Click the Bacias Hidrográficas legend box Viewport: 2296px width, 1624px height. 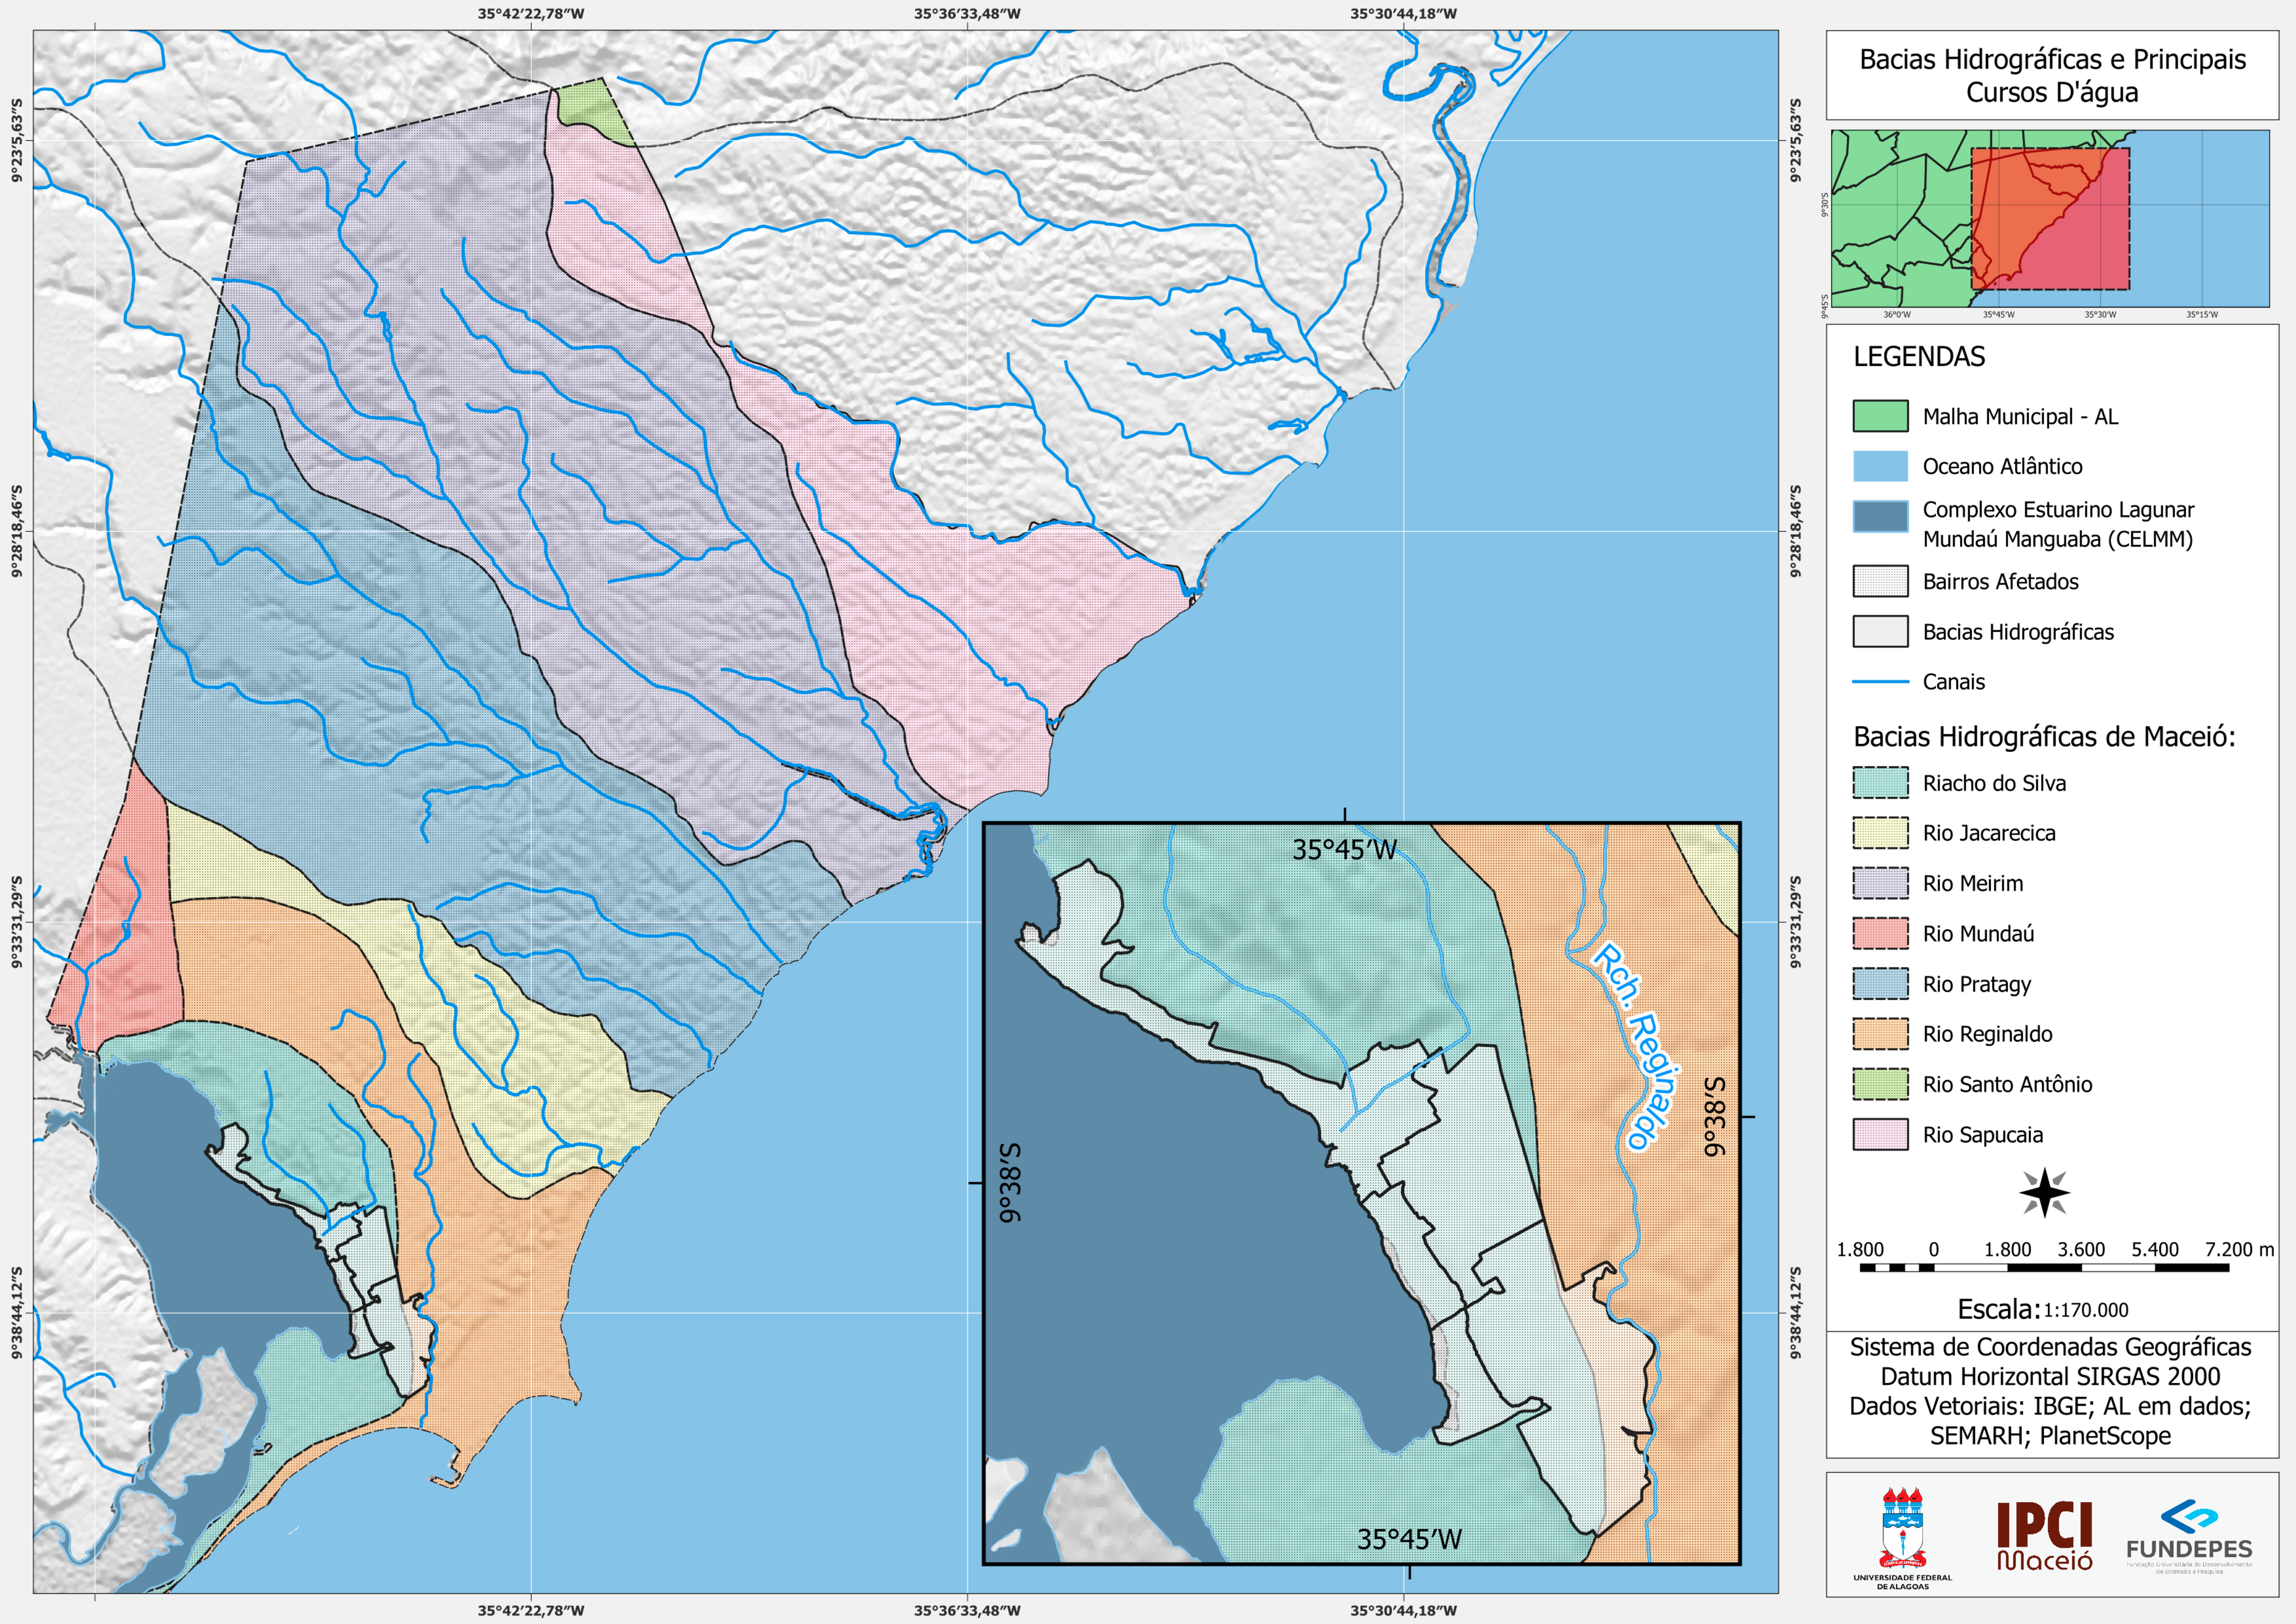click(1880, 632)
